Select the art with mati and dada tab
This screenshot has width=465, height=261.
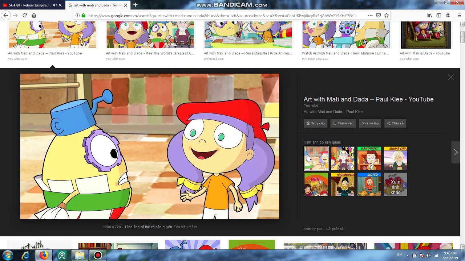98,5
